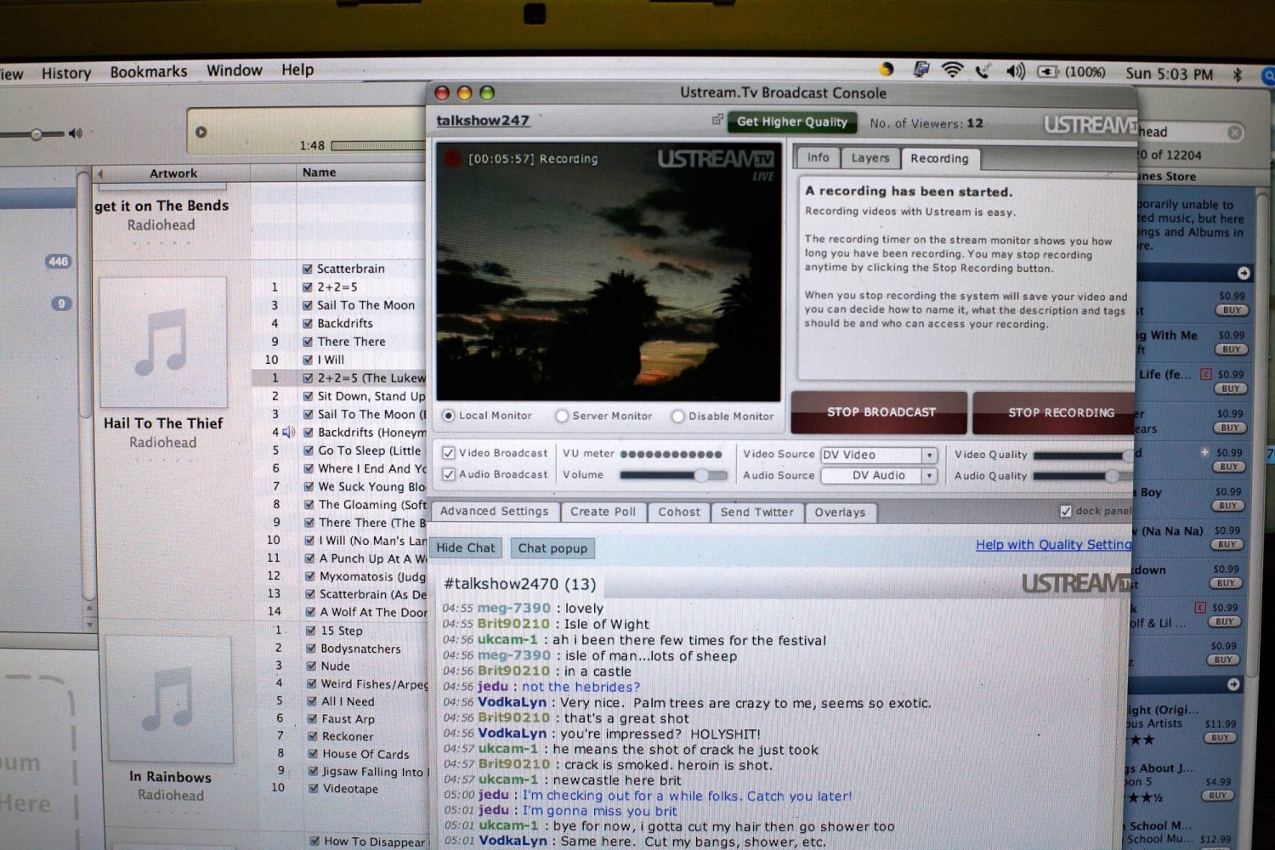Open the Advanced Settings tab
The width and height of the screenshot is (1275, 850).
click(x=495, y=512)
